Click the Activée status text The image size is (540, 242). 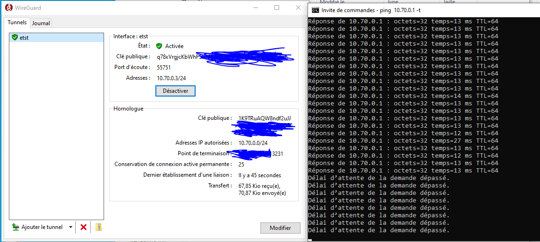[174, 46]
